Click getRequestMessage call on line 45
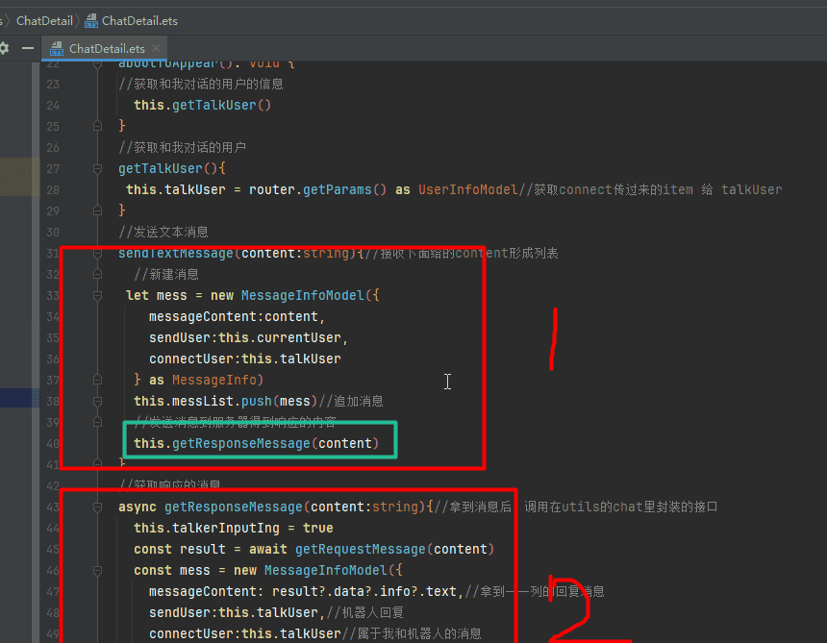The height and width of the screenshot is (643, 827). 360,550
